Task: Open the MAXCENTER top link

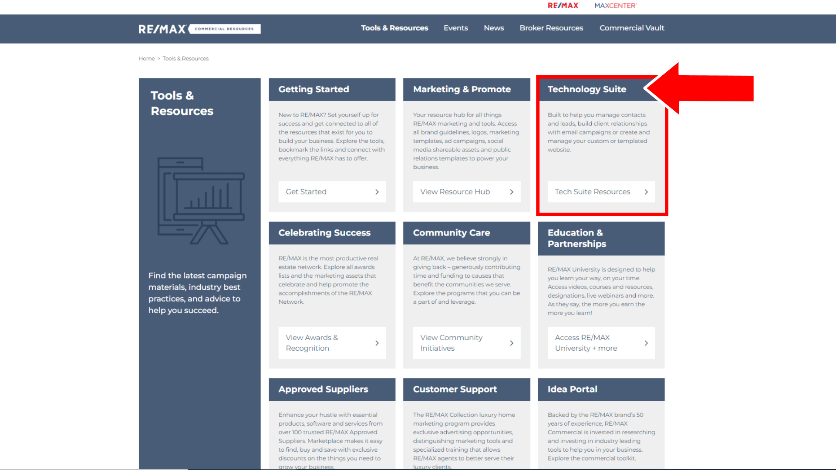Action: pyautogui.click(x=615, y=6)
